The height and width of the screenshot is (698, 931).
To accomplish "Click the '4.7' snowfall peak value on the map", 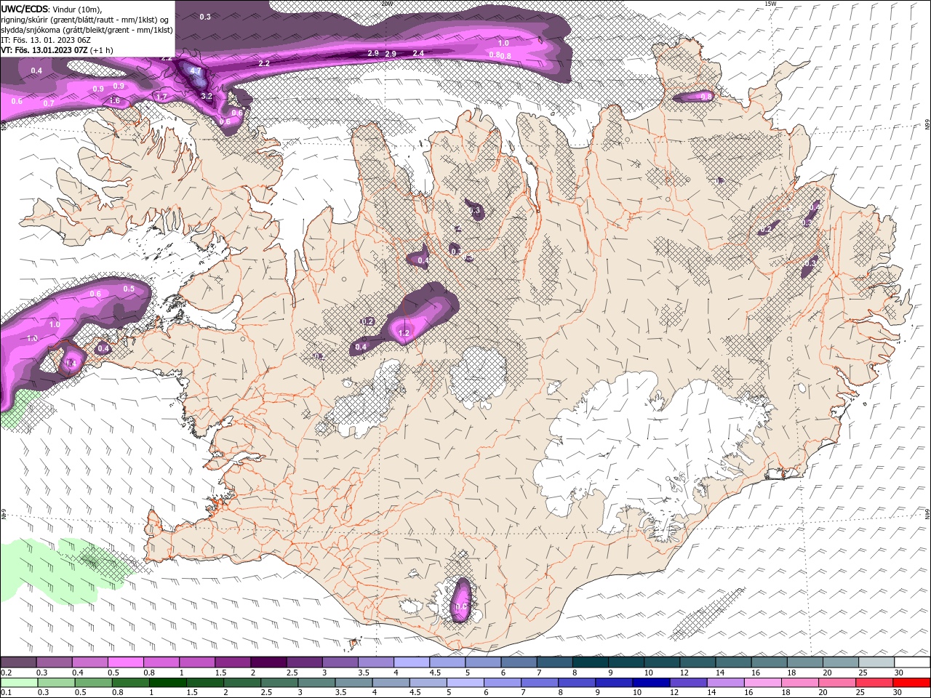I will 196,71.
